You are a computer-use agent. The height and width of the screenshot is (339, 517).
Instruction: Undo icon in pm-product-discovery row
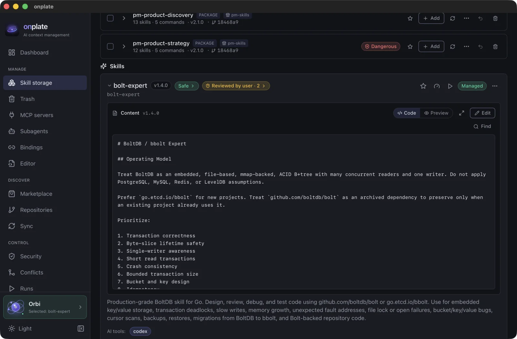(480, 18)
